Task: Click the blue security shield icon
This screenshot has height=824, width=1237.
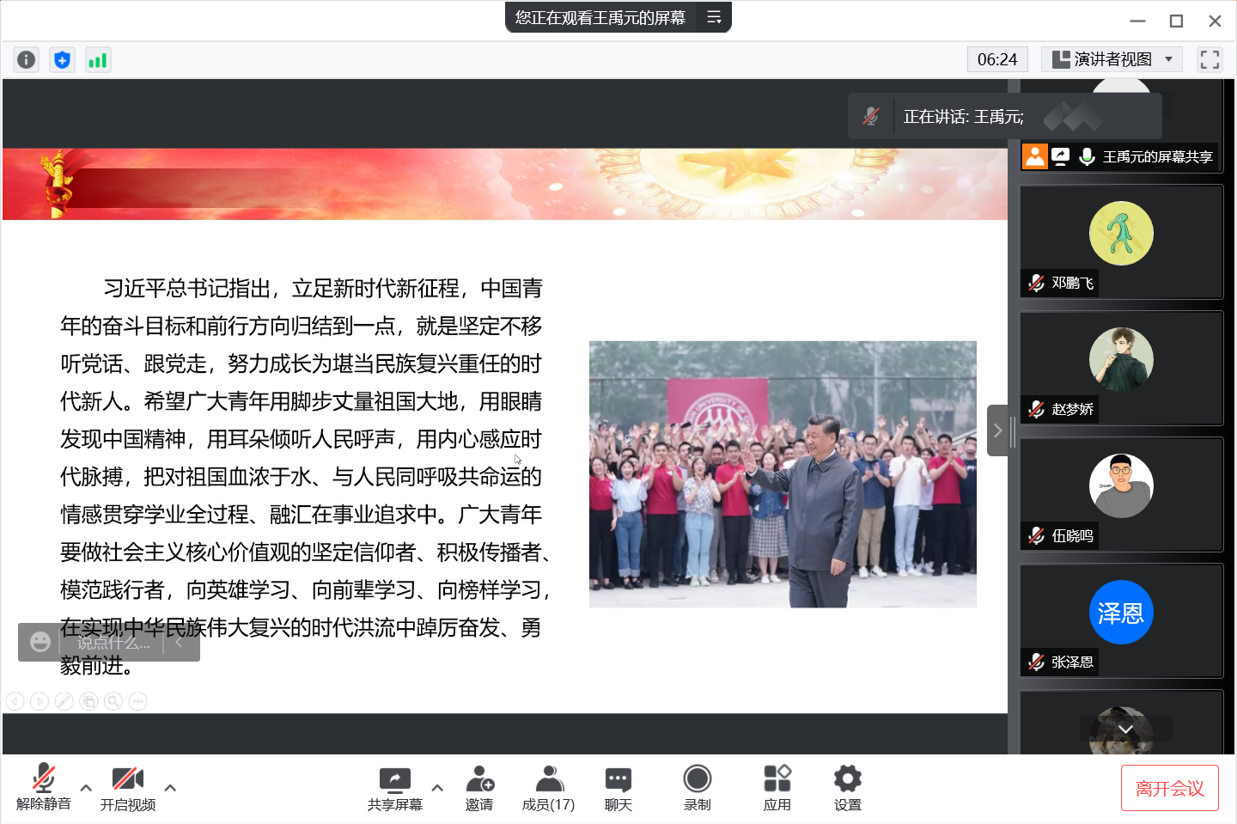Action: pos(62,59)
